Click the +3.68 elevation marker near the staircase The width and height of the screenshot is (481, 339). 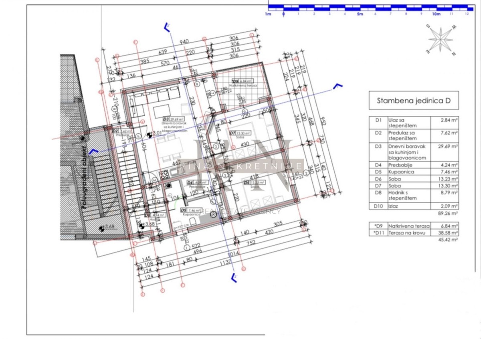pos(141,224)
